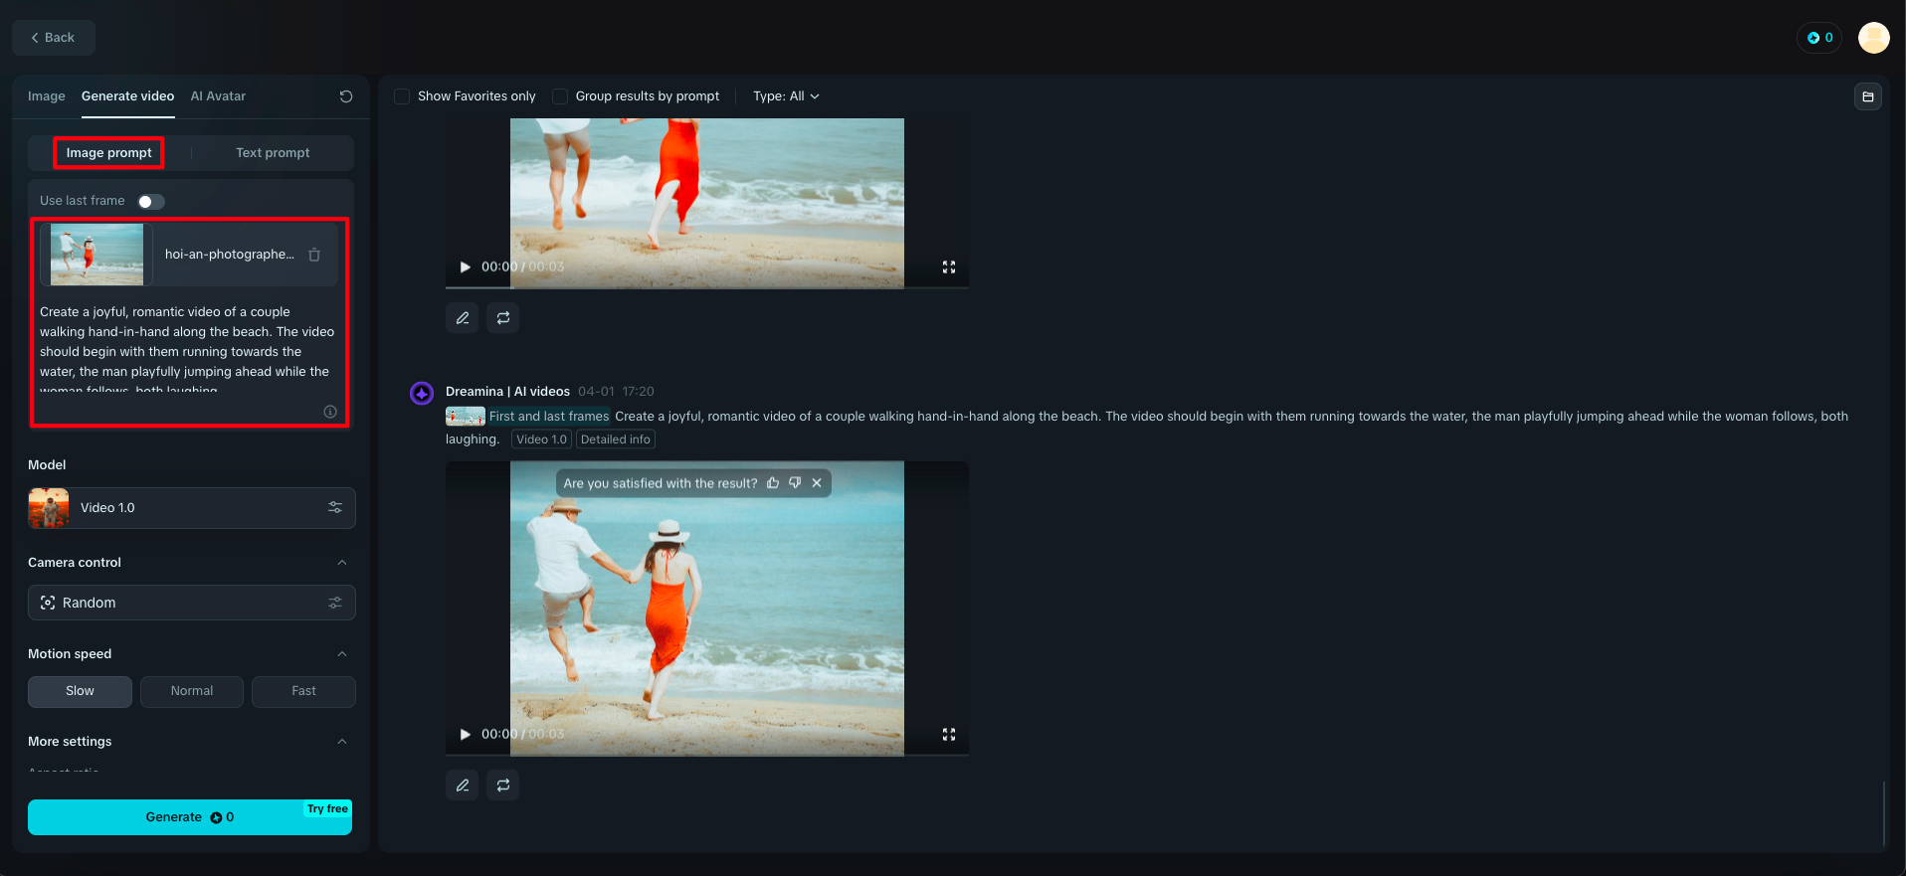Click the Generate button
1906x876 pixels.
click(x=190, y=817)
